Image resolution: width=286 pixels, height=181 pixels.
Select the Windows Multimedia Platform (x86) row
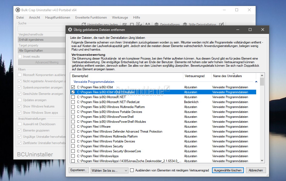click(163, 107)
